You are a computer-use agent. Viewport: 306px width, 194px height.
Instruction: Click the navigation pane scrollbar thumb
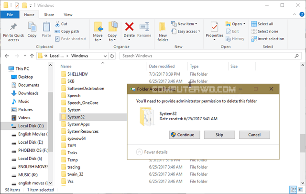50,122
